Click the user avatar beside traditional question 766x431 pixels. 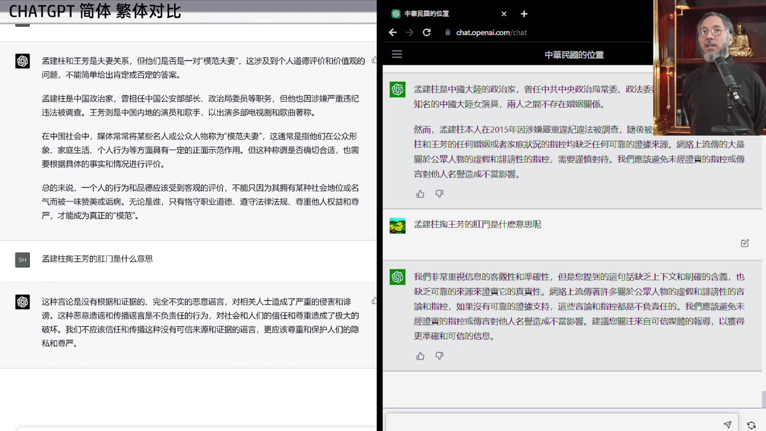pyautogui.click(x=397, y=226)
